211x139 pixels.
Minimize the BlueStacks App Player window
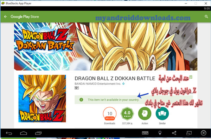[x=186, y=4]
